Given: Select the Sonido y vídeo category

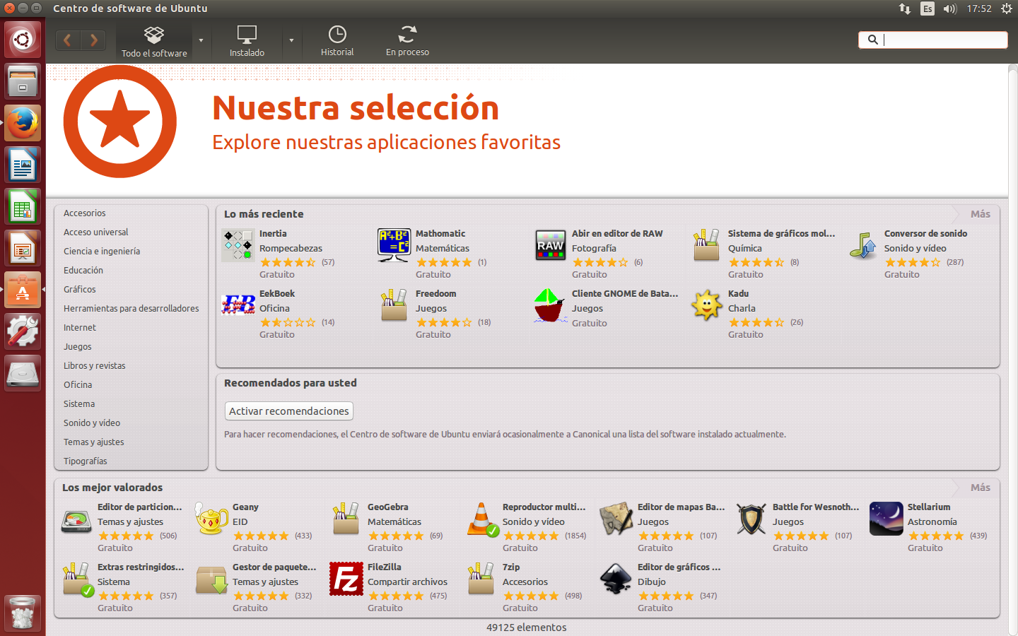Looking at the screenshot, I should 92,423.
